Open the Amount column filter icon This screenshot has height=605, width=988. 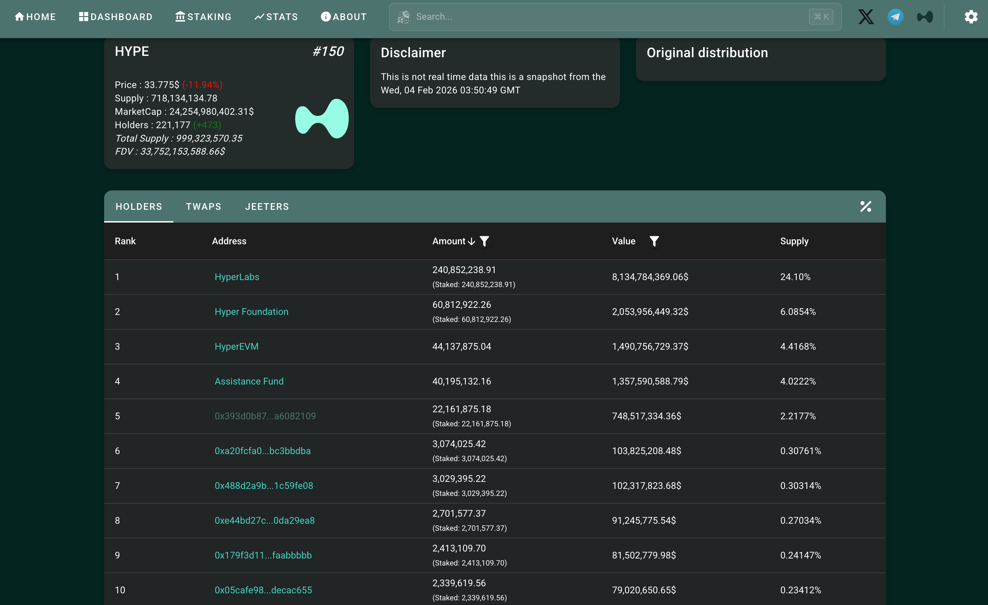coord(484,241)
